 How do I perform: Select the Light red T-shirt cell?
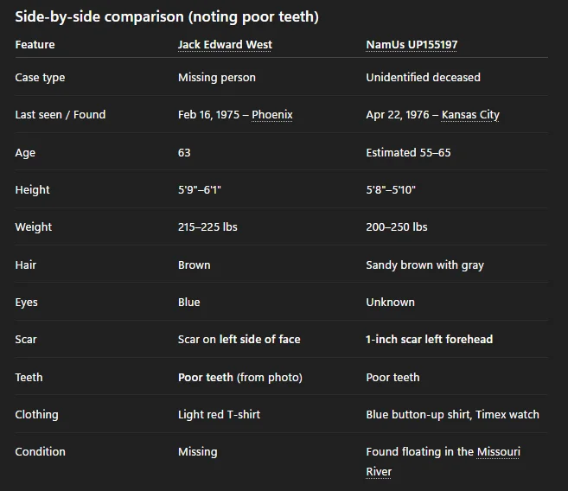tap(219, 415)
